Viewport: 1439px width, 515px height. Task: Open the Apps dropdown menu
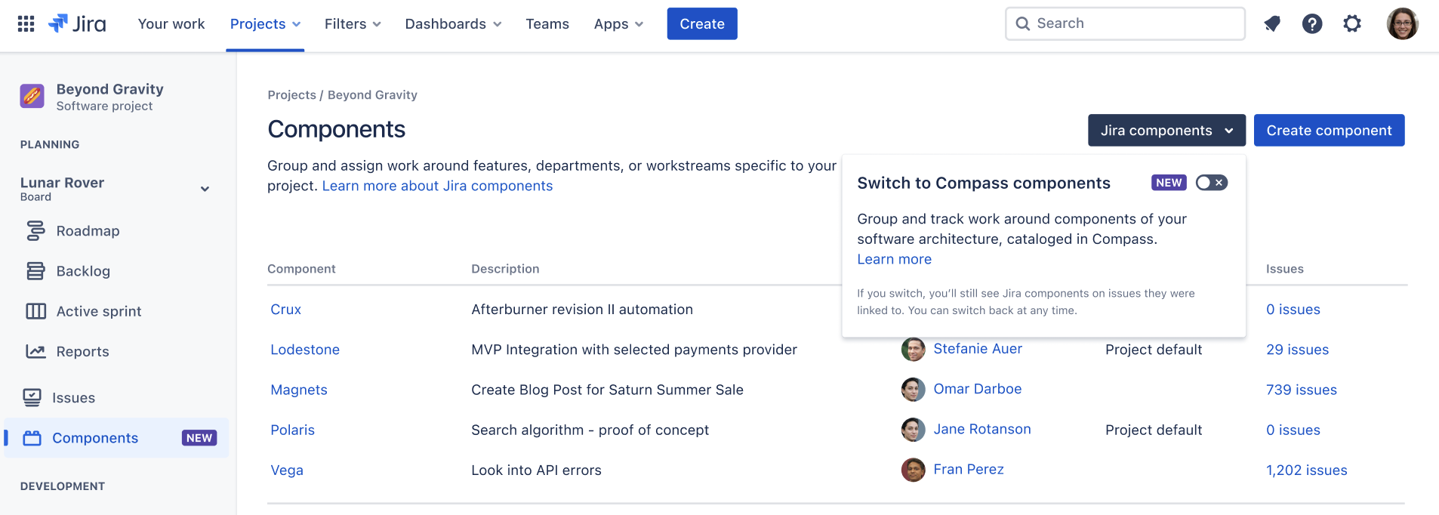(x=618, y=24)
